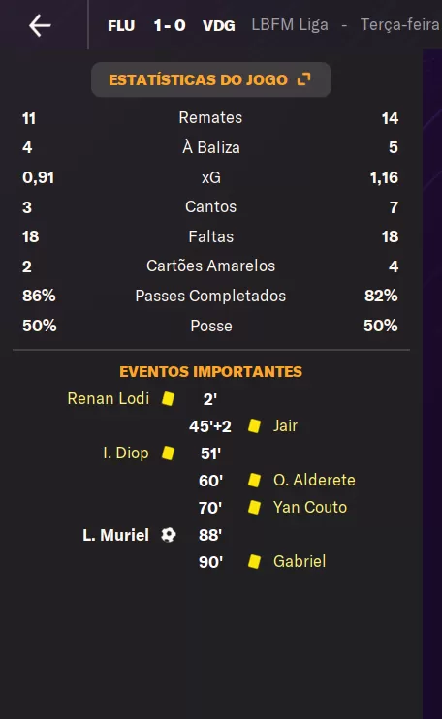Click the 1-0 score in header
The image size is (442, 719).
pyautogui.click(x=170, y=25)
